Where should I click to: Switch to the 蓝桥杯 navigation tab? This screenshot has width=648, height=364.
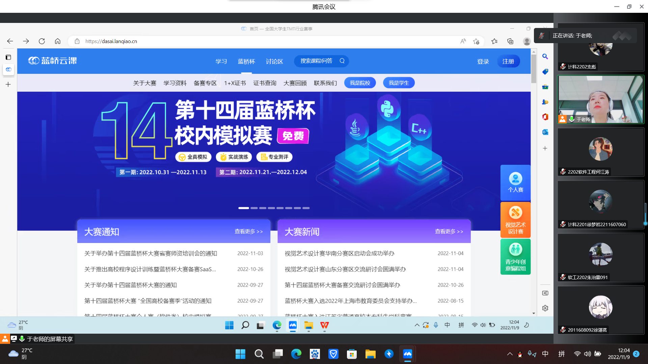[246, 61]
